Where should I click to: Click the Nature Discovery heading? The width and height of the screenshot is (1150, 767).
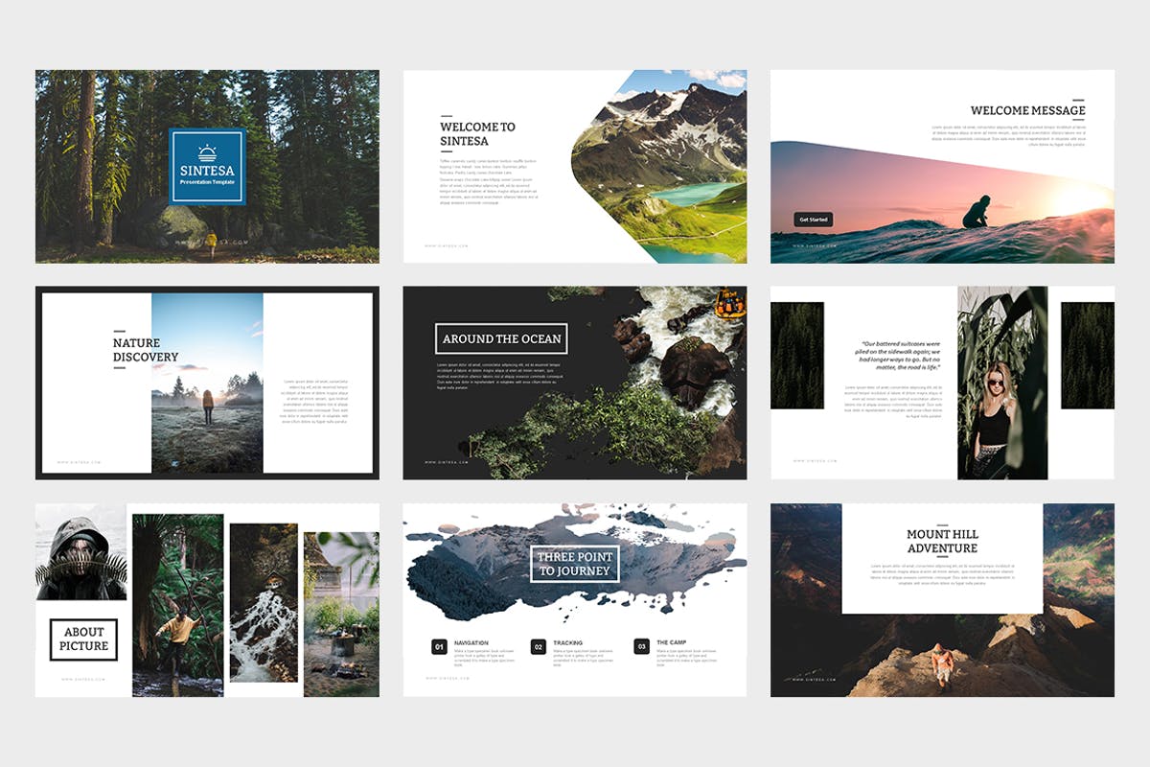click(x=146, y=350)
